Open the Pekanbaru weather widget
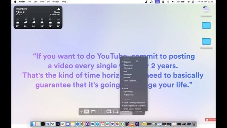 (x=38, y=17)
